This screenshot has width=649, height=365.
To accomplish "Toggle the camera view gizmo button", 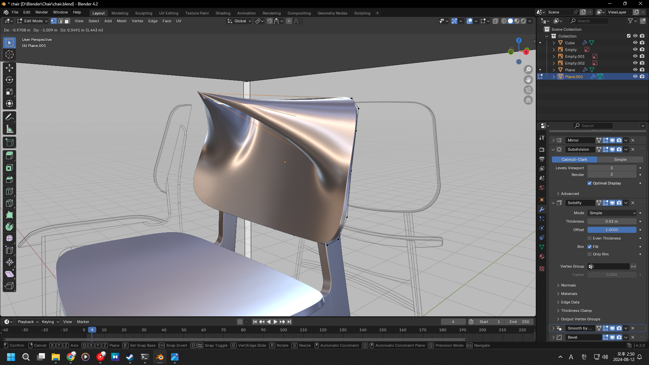I will tap(528, 90).
